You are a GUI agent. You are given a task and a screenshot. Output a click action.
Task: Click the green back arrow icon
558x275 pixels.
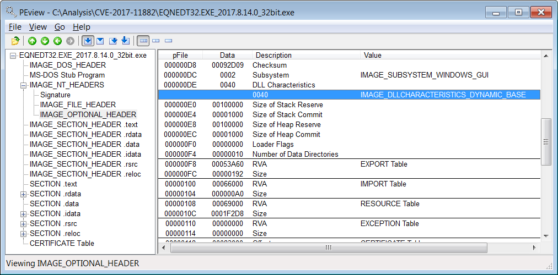tap(58, 41)
